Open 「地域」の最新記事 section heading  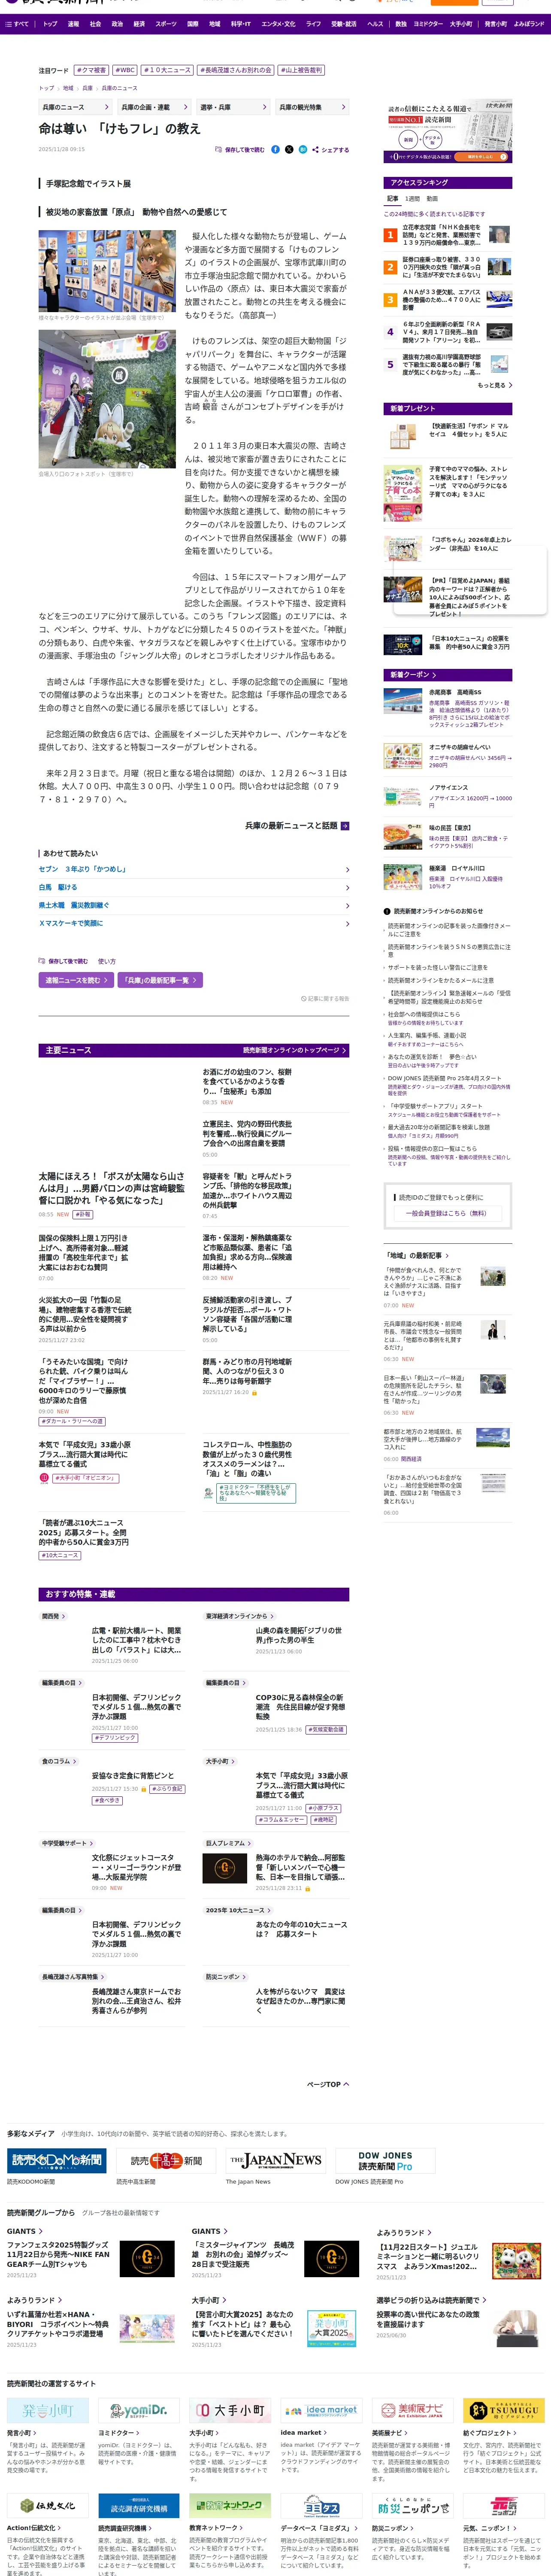tap(416, 1255)
